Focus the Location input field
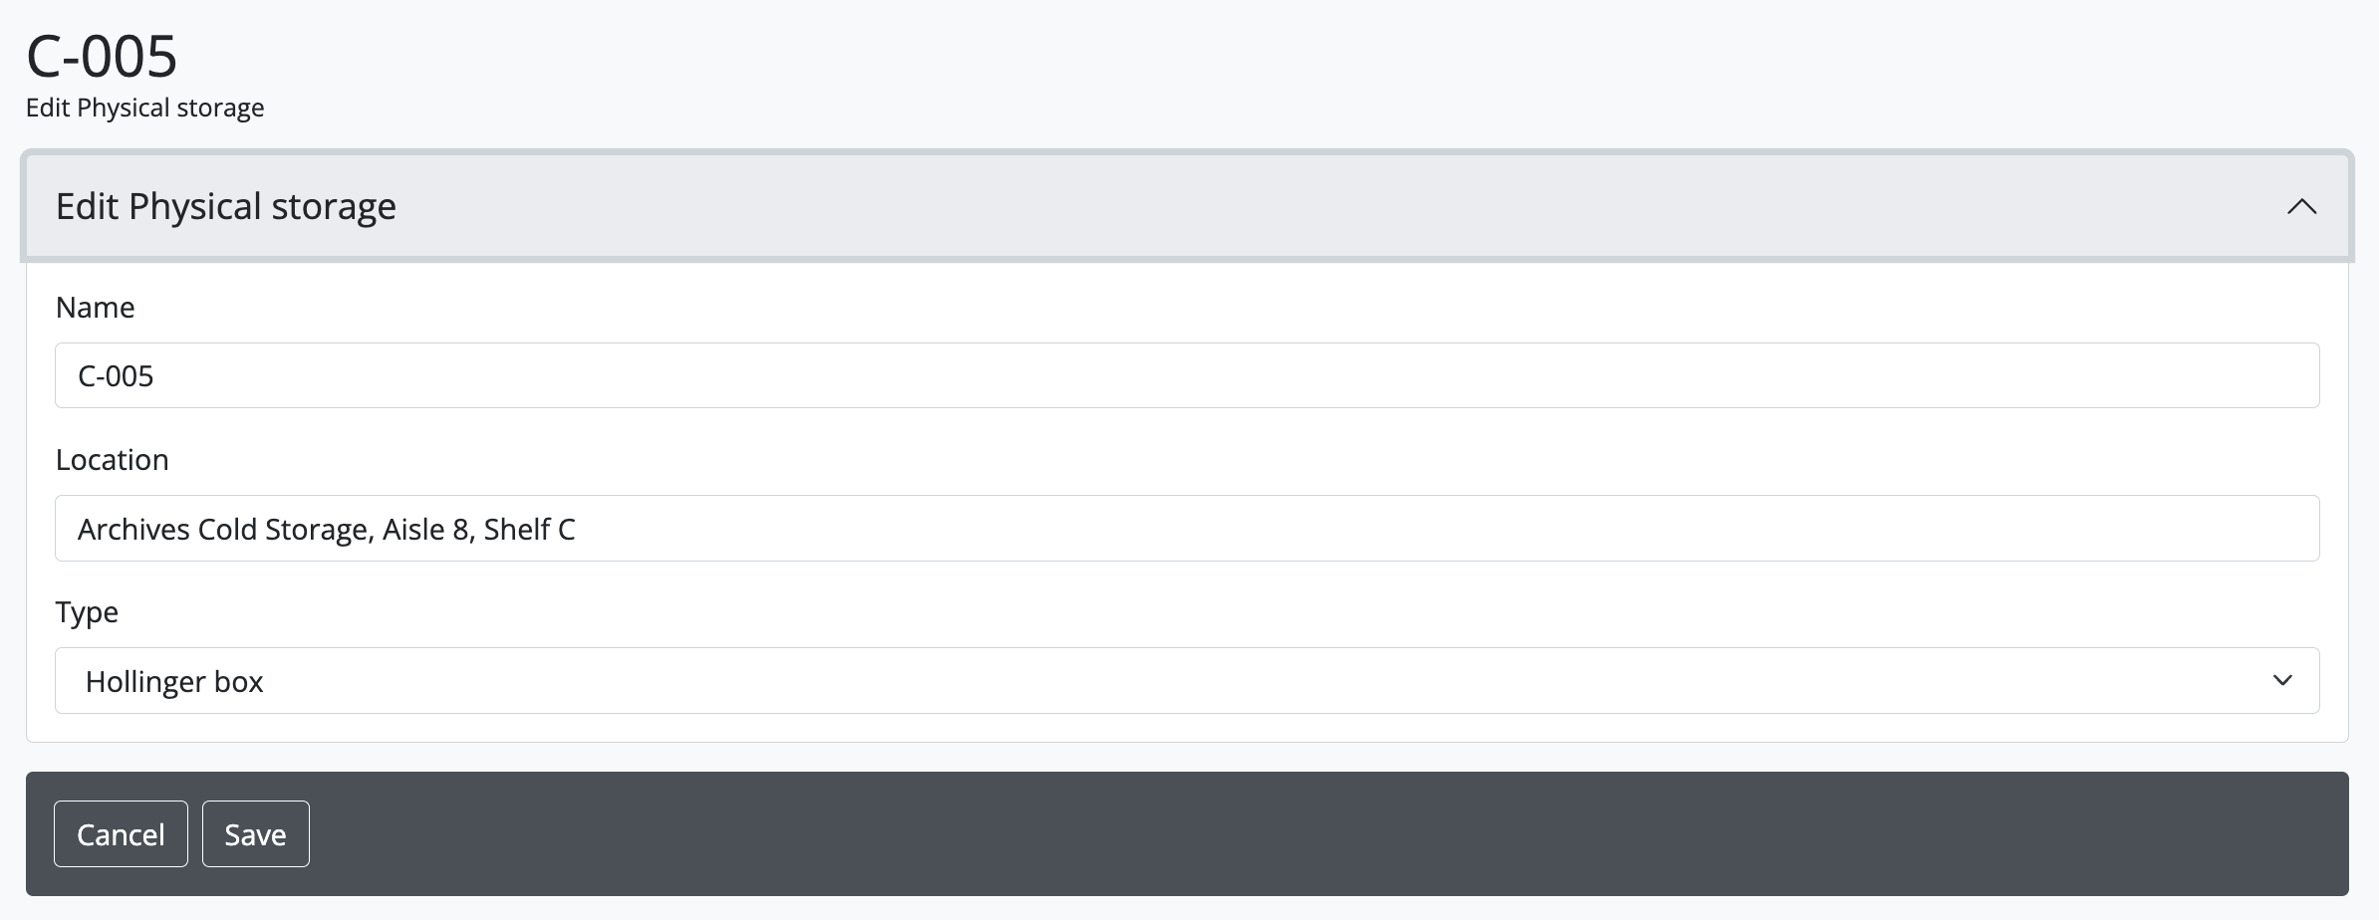2379x920 pixels. pyautogui.click(x=1186, y=529)
